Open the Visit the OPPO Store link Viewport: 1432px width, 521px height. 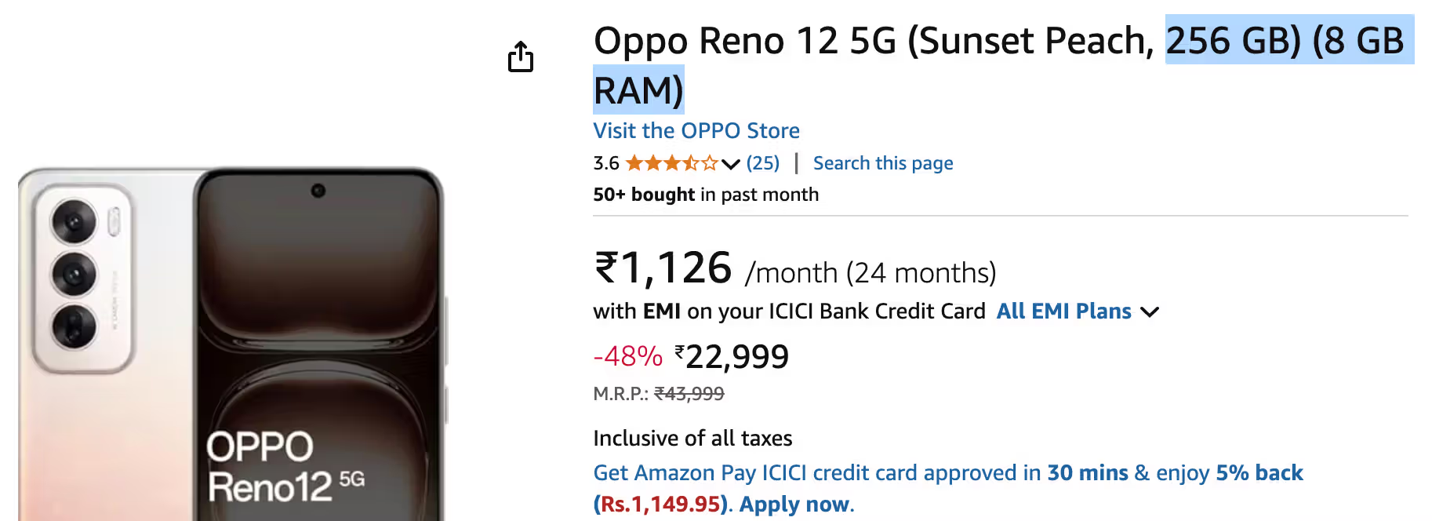coord(696,130)
